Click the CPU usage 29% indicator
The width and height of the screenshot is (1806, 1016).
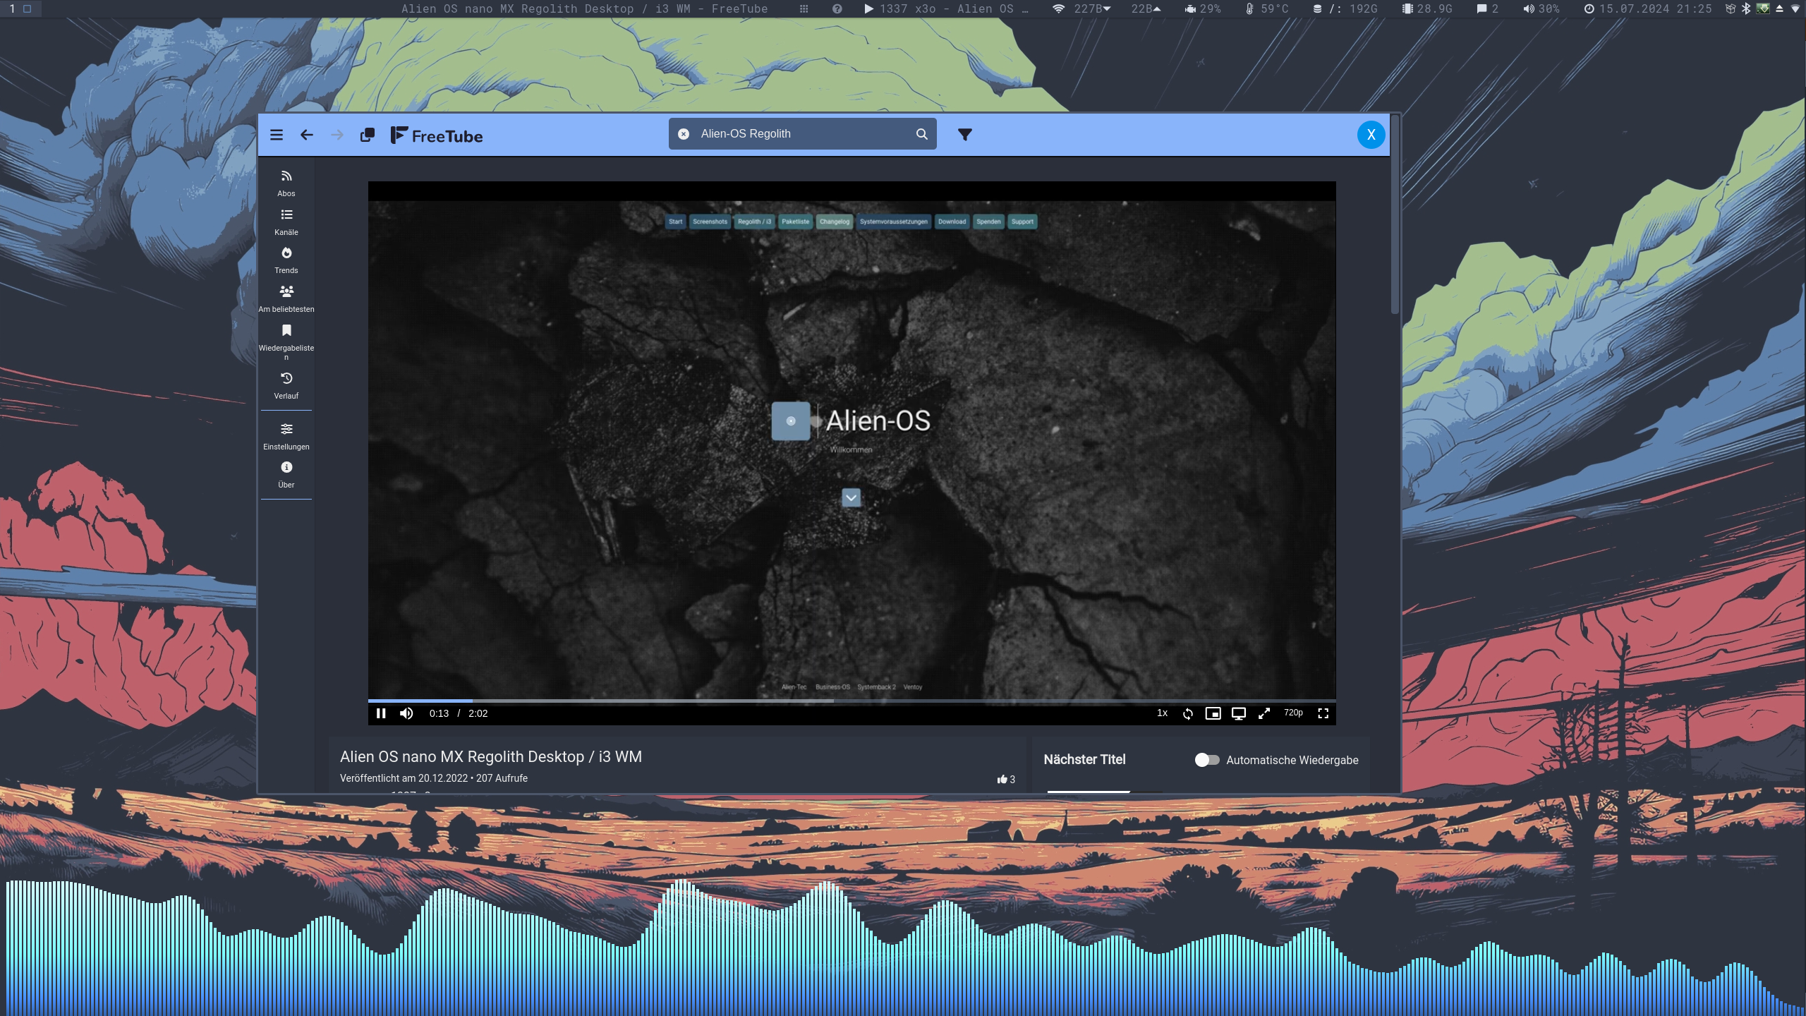(x=1203, y=8)
